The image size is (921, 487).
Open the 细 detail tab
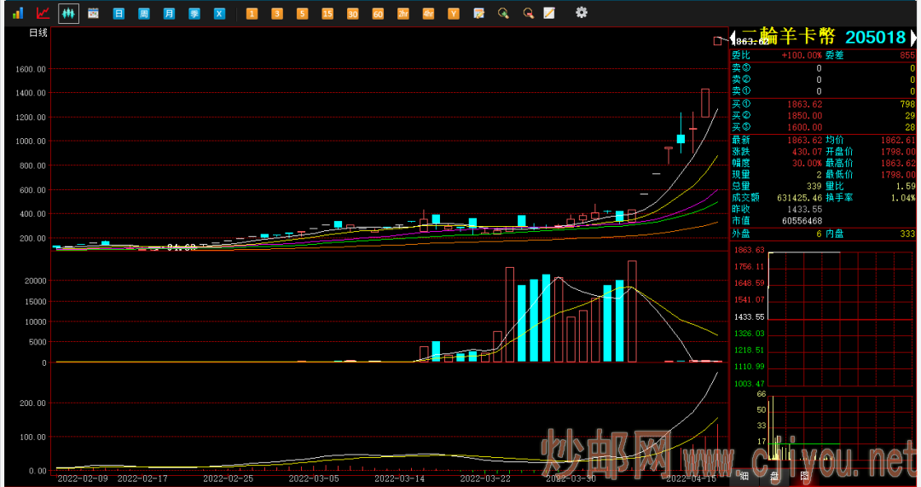(744, 476)
